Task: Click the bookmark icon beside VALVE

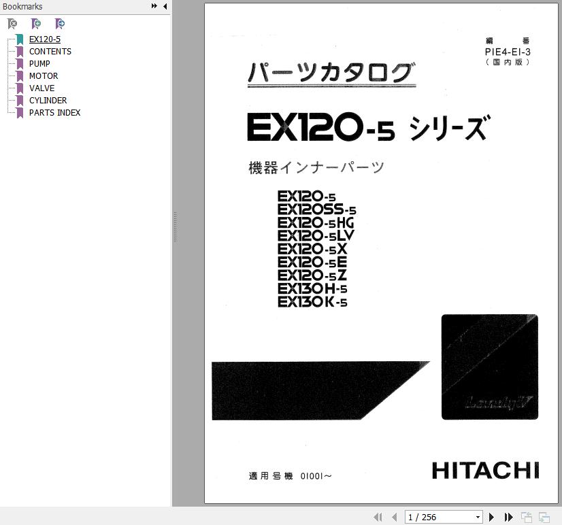Action: pyautogui.click(x=20, y=88)
